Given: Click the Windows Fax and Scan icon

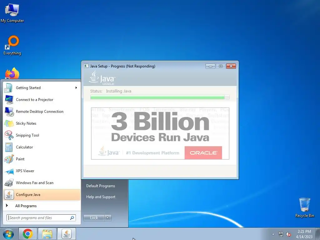Looking at the screenshot, I should pyautogui.click(x=9, y=183).
